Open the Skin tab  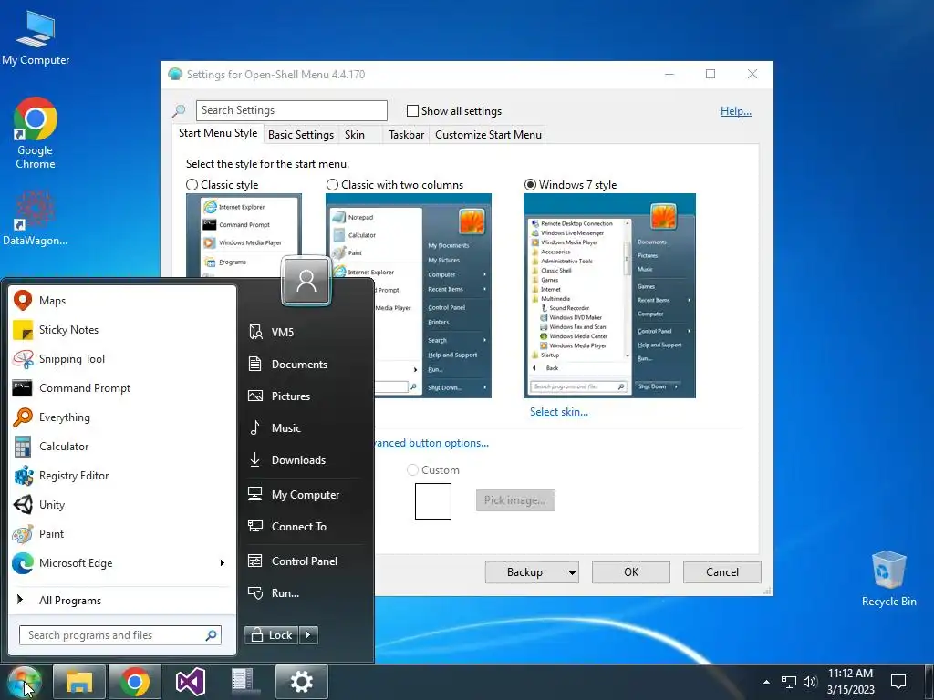(355, 135)
